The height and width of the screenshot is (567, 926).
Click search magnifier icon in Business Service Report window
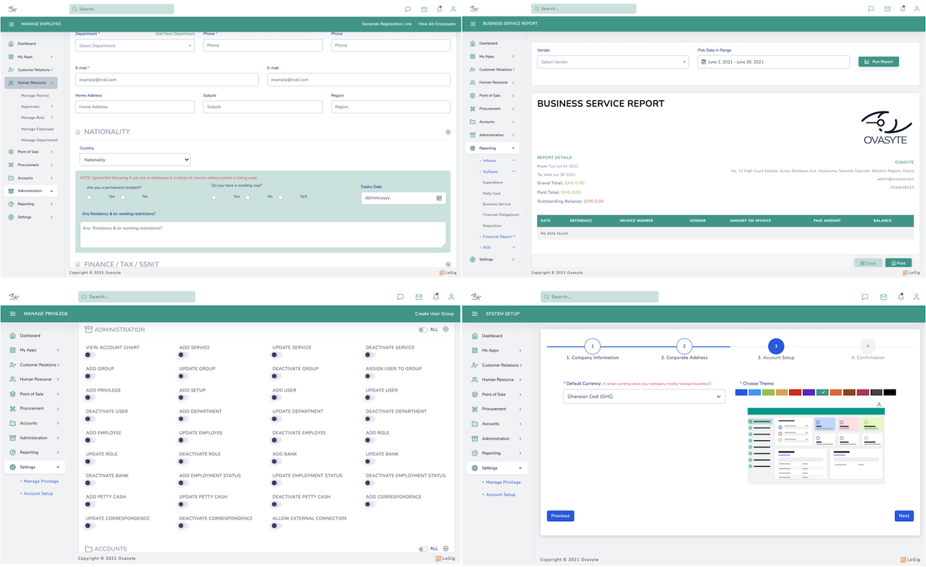(537, 9)
